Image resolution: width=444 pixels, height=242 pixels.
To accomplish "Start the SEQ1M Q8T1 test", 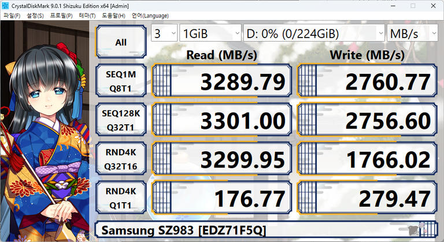I will tap(121, 83).
